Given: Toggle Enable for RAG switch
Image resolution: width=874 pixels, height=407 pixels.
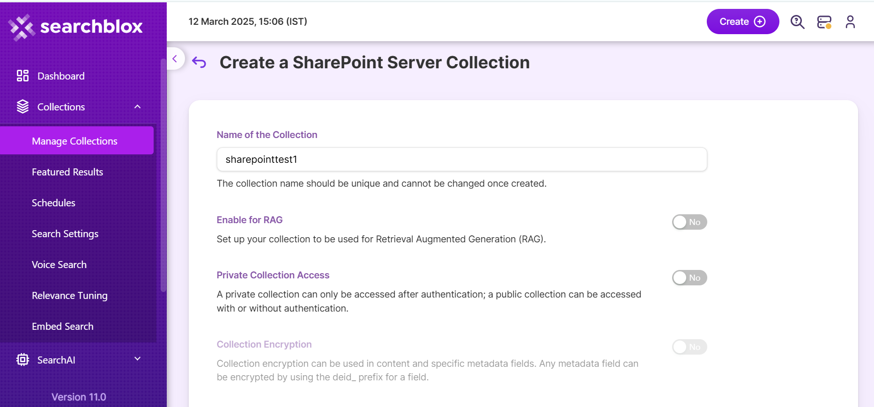Looking at the screenshot, I should [689, 222].
